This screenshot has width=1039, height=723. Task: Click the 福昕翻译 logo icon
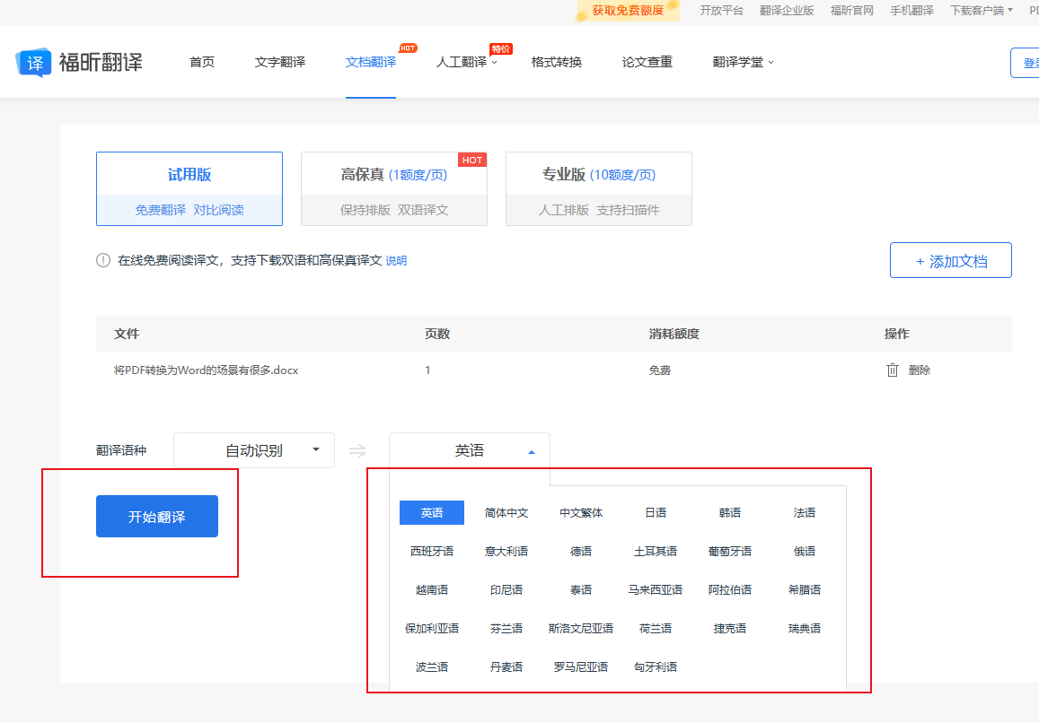(33, 62)
